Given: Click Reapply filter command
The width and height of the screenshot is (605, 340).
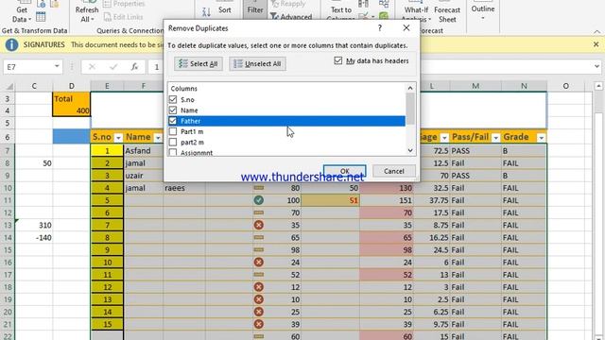Looking at the screenshot, I should [x=288, y=4].
